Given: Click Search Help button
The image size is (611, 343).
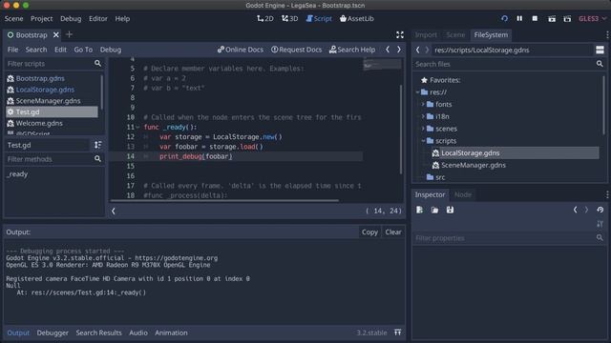Looking at the screenshot, I should tap(352, 50).
